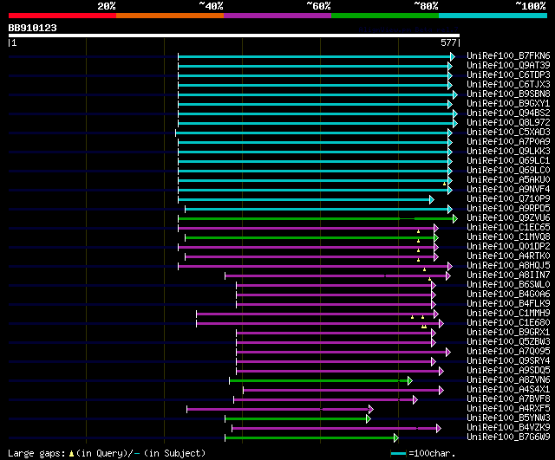The height and width of the screenshot is (460, 555).
Task: Select UniRef100_B5YNW3 label
Action: pos(508,418)
